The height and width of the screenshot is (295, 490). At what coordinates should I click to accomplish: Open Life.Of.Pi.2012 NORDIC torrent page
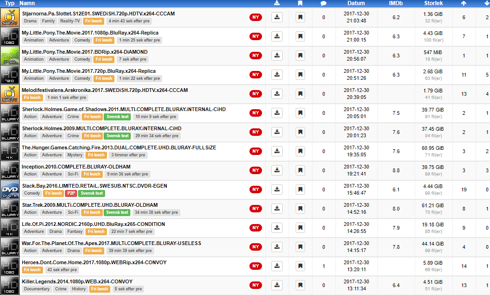coord(93,224)
